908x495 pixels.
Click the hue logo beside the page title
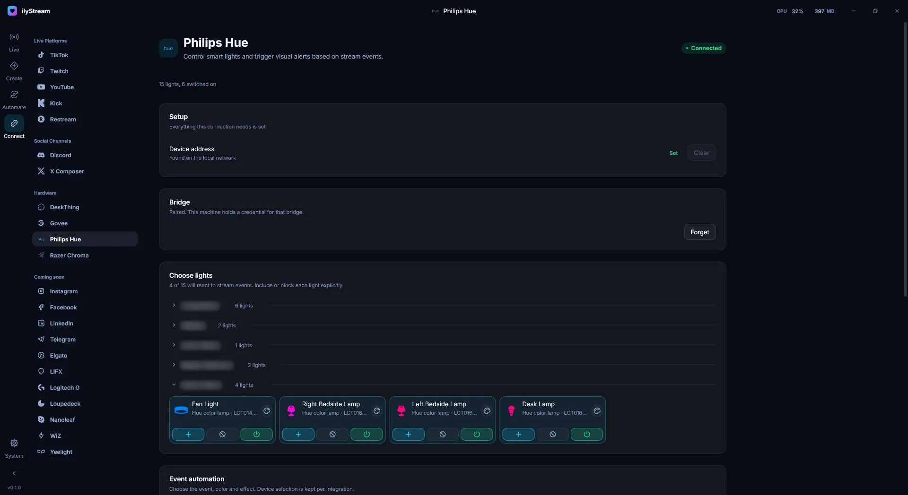point(168,48)
